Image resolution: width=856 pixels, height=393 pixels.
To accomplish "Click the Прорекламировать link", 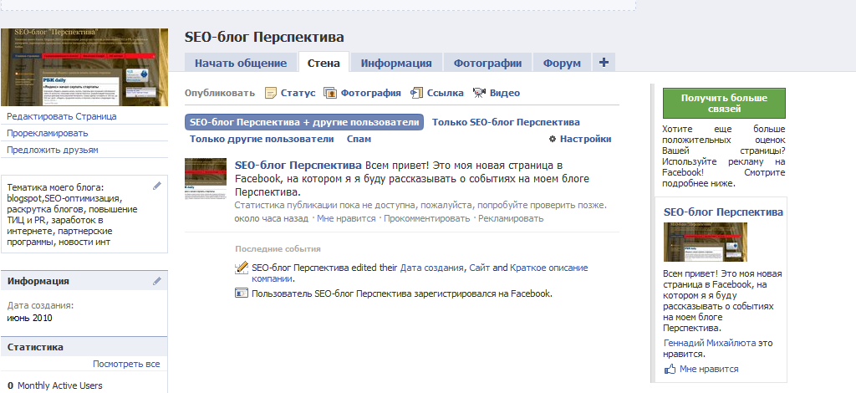I will pyautogui.click(x=48, y=133).
